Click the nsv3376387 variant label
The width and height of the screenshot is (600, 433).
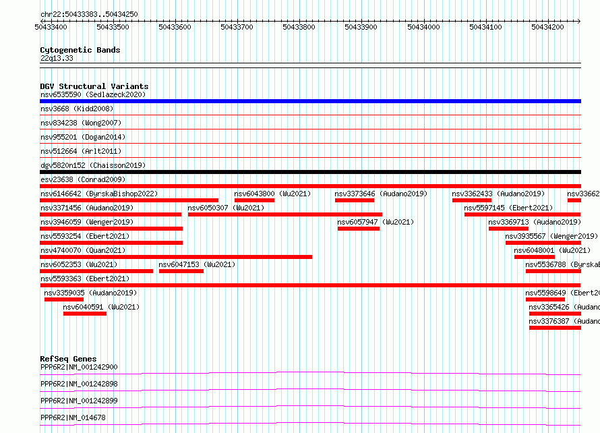tap(564, 321)
